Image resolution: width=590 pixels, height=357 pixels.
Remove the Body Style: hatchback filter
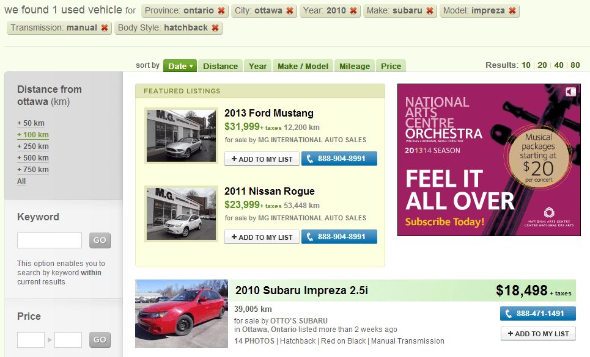[215, 28]
